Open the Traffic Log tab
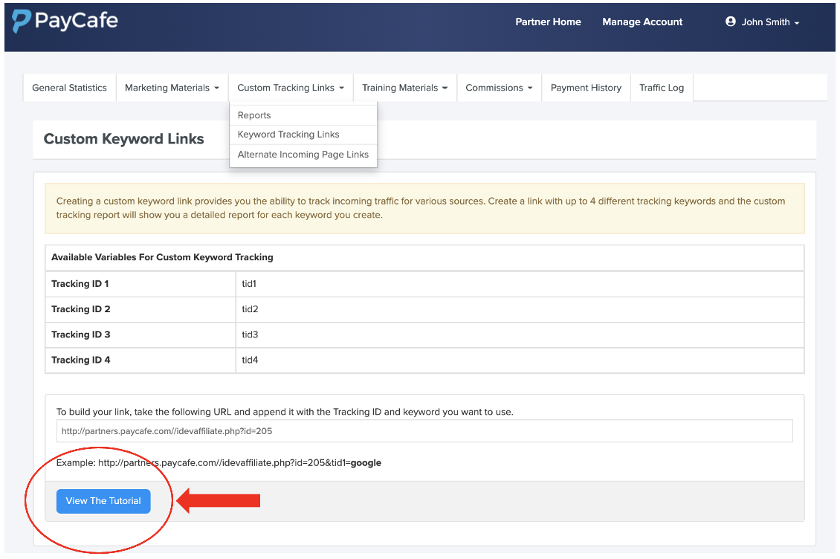The height and width of the screenshot is (559, 840). pyautogui.click(x=662, y=88)
